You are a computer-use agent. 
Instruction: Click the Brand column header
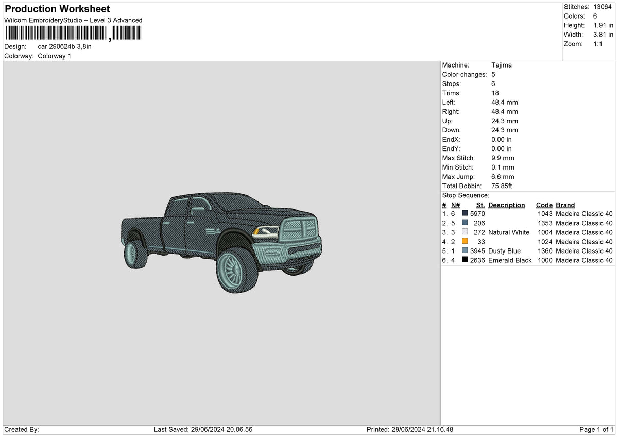coord(565,205)
